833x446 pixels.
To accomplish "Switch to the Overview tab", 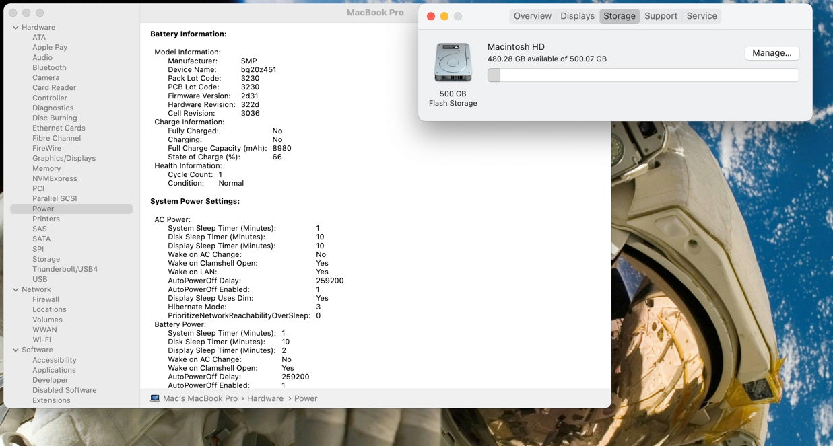I will tap(532, 16).
